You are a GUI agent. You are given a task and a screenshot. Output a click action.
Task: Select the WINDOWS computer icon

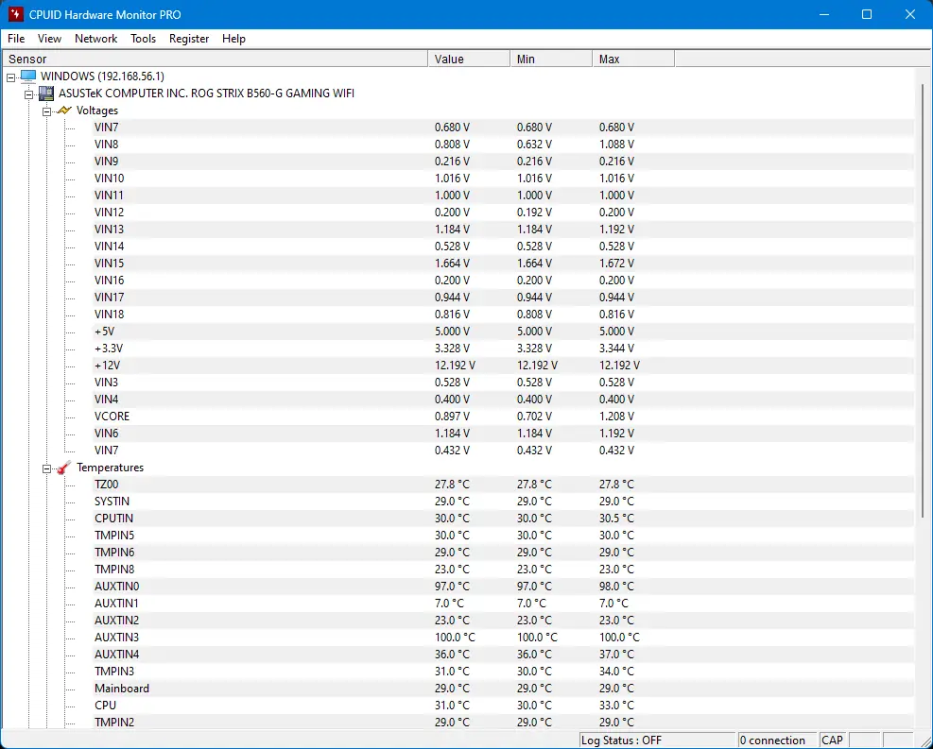[x=28, y=77]
